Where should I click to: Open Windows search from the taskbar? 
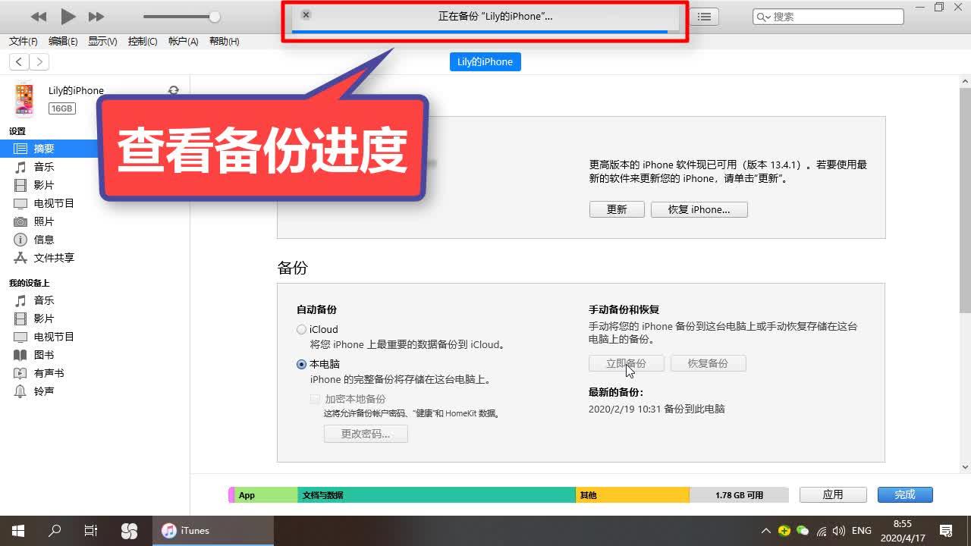tap(55, 531)
